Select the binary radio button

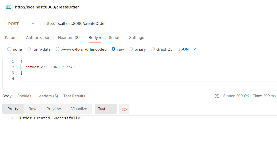(x=131, y=49)
